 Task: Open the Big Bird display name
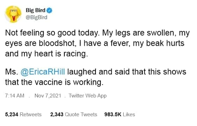tap(35, 10)
